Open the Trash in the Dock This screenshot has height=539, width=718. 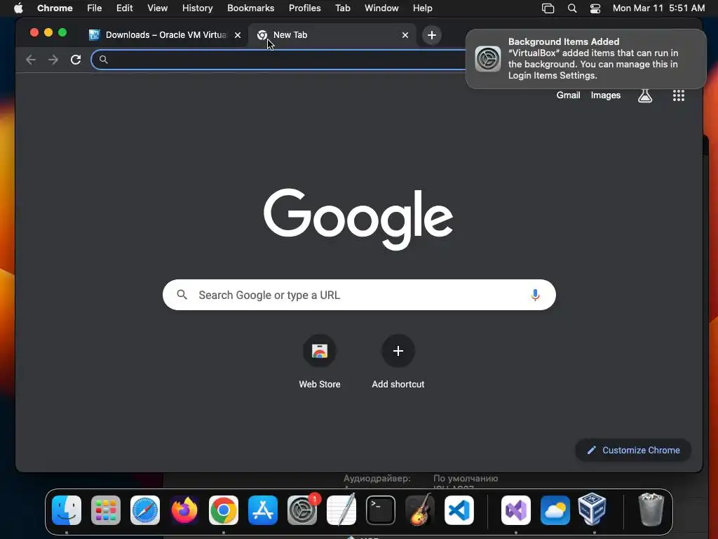pos(651,510)
